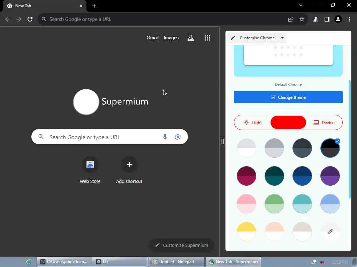Choose the medium grey colour theme

pos(274,148)
